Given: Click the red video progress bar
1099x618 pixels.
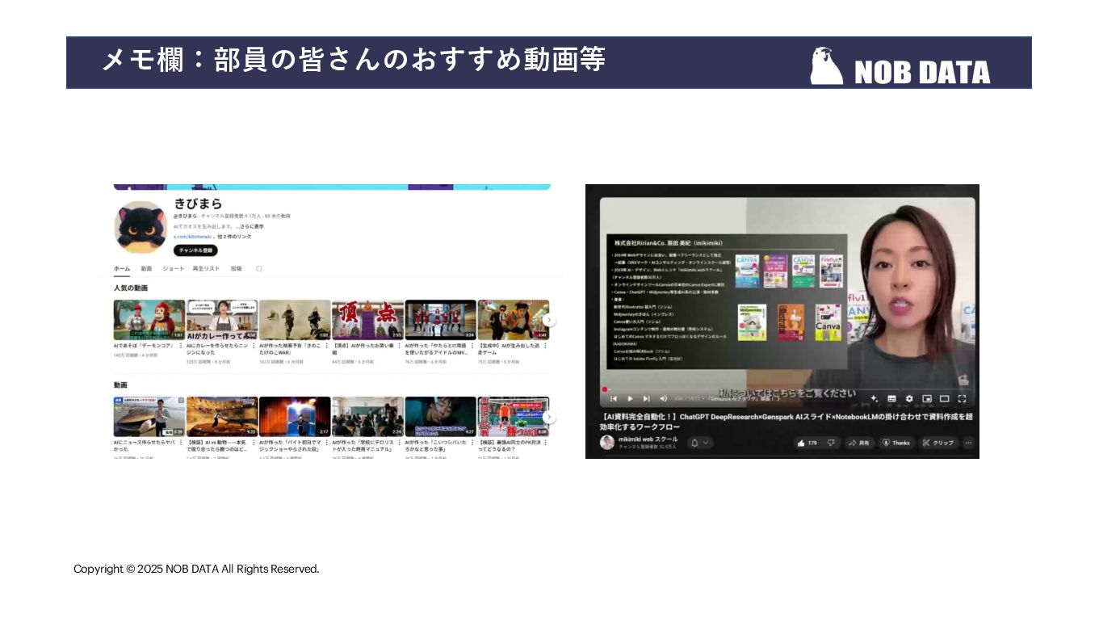Looking at the screenshot, I should (787, 389).
